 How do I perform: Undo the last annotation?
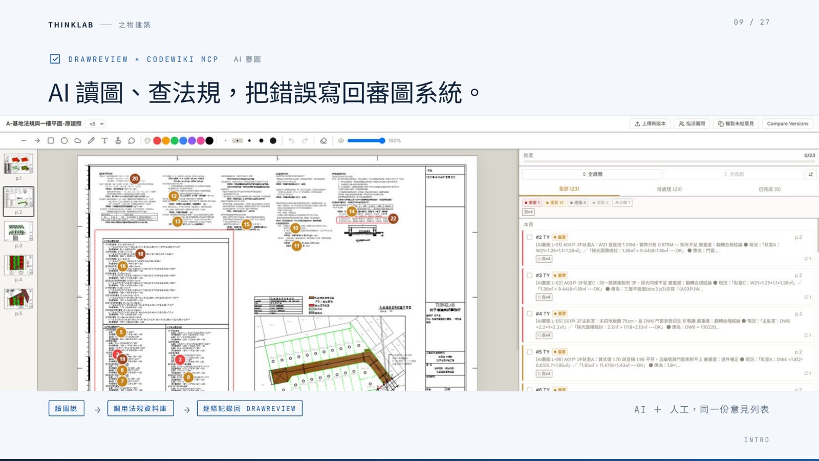point(291,140)
